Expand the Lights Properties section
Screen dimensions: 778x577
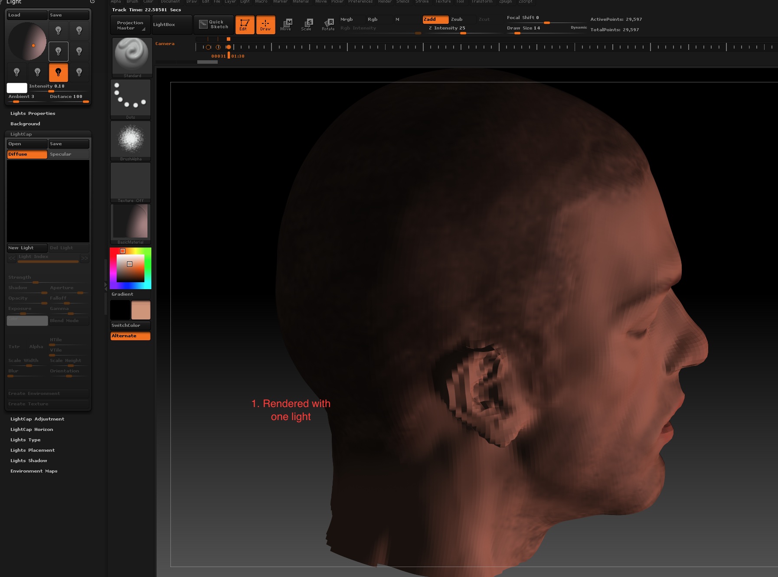pos(33,114)
